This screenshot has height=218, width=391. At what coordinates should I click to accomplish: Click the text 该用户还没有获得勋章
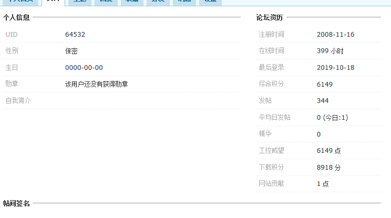click(97, 84)
